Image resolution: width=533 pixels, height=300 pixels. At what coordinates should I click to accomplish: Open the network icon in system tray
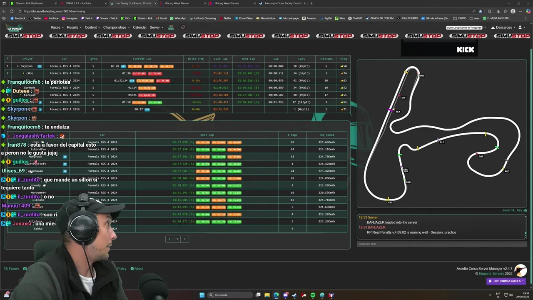point(506,295)
